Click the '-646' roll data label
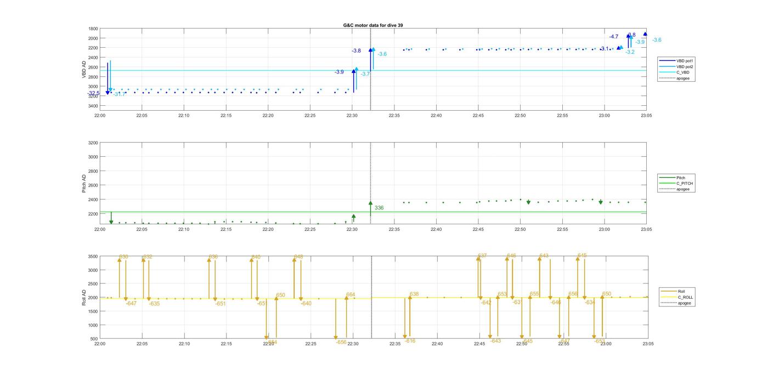This screenshot has width=768, height=380. (x=556, y=302)
